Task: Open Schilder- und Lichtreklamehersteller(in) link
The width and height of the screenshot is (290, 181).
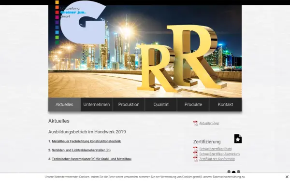Action: point(81,150)
